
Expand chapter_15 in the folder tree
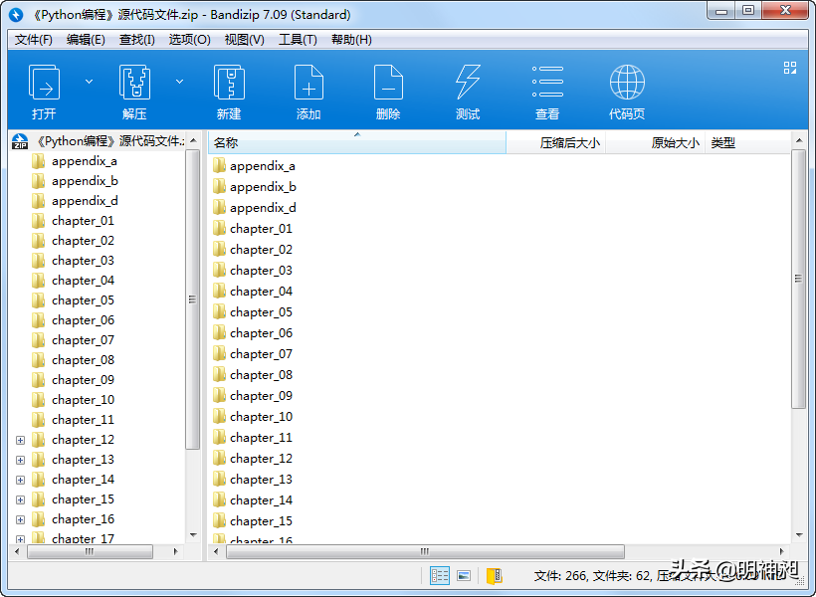pyautogui.click(x=20, y=499)
